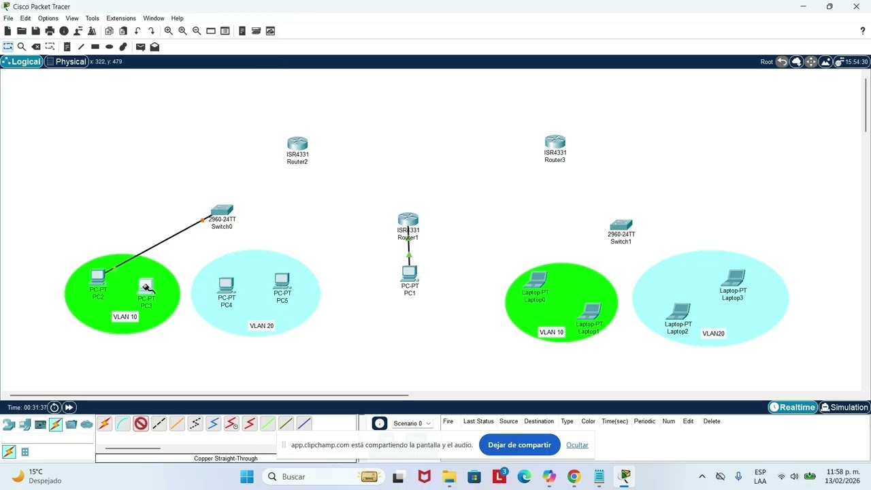Click the Windows taskbar search box
The width and height of the screenshot is (871, 490).
(x=324, y=476)
